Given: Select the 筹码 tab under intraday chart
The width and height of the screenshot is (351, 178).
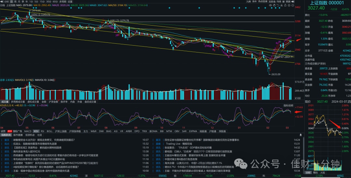Looking at the screenshot, I should click(315, 172).
